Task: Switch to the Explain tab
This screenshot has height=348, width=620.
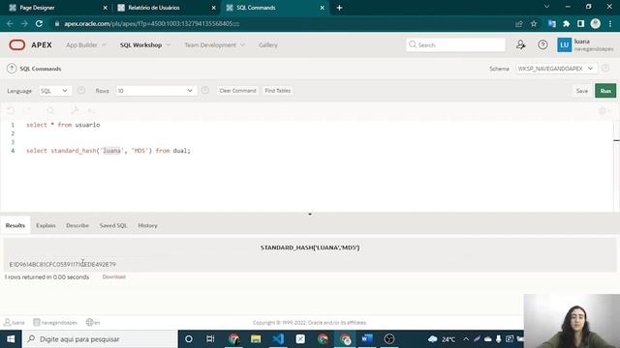Action: click(46, 225)
